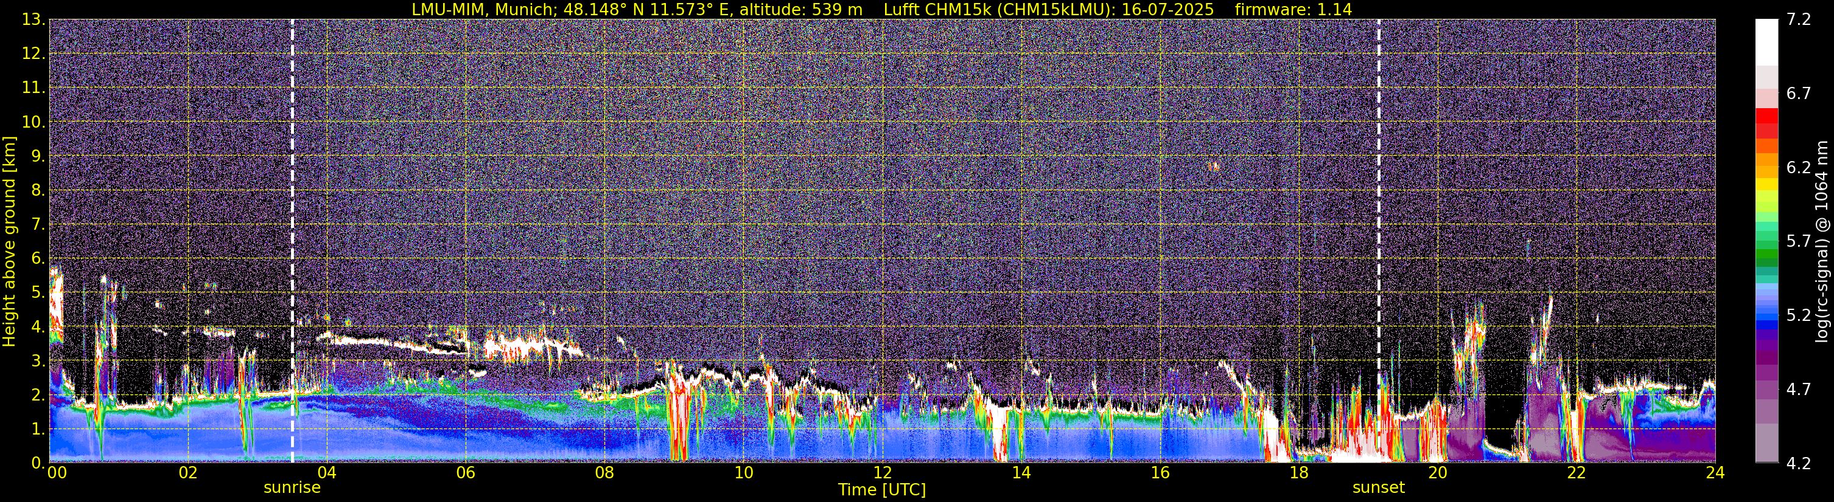
Task: Click the "11." height axis tick label
Action: (x=34, y=88)
